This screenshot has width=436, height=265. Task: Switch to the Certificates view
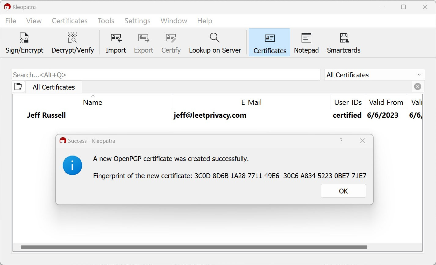coord(269,42)
